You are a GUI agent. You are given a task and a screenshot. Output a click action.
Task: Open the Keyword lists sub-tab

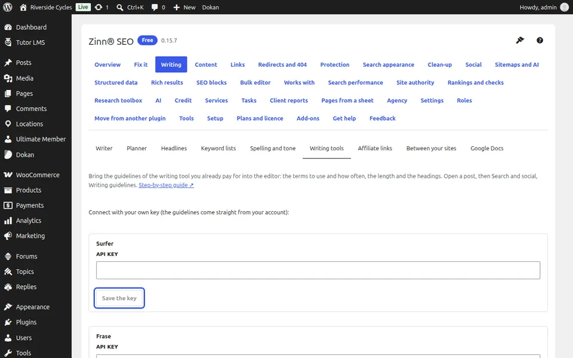click(x=218, y=149)
